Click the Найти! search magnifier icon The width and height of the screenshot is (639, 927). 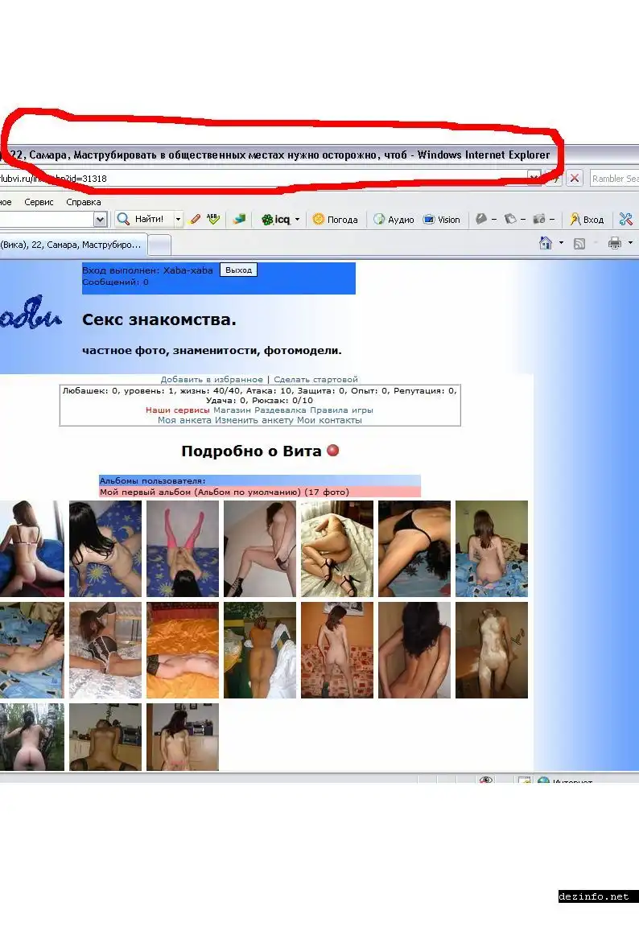(x=124, y=219)
